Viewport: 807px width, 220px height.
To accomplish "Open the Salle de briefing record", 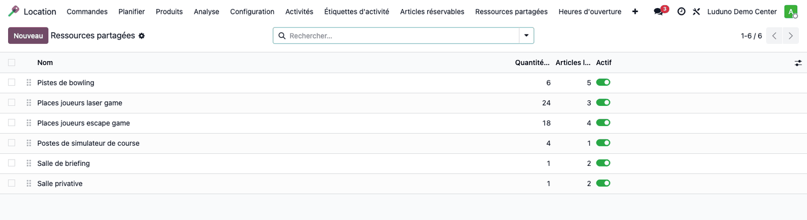I will pos(63,164).
